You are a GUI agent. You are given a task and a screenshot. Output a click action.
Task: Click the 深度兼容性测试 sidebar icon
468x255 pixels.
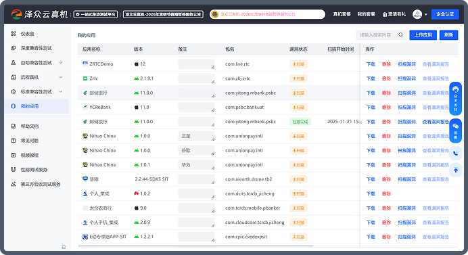click(13, 48)
